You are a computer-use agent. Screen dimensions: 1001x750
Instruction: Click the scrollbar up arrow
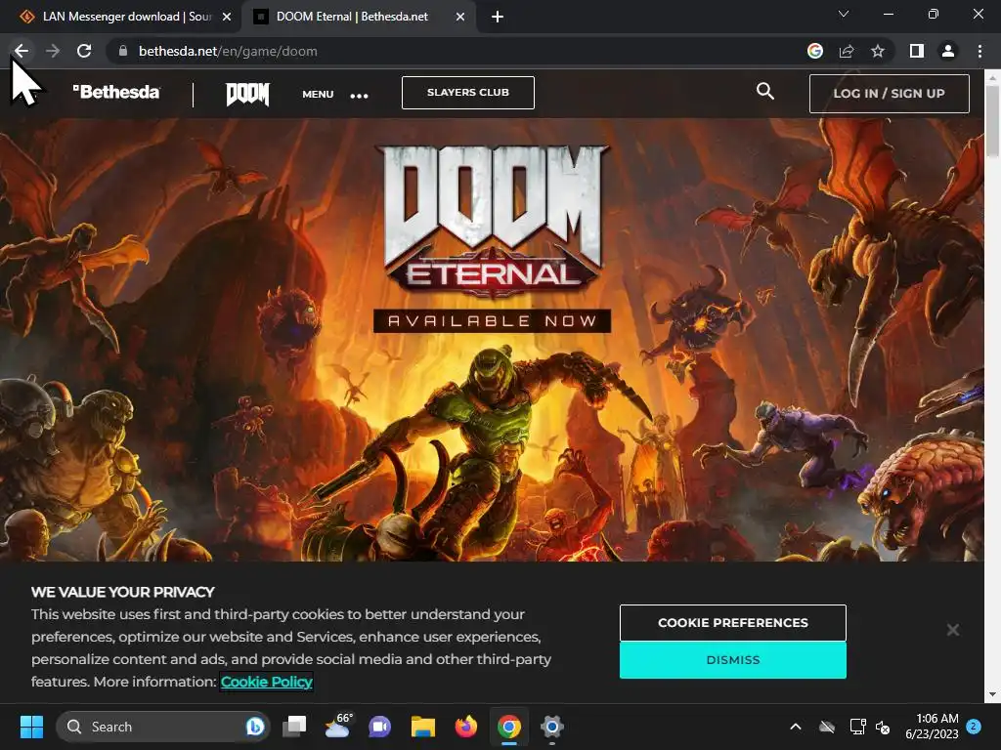993,77
